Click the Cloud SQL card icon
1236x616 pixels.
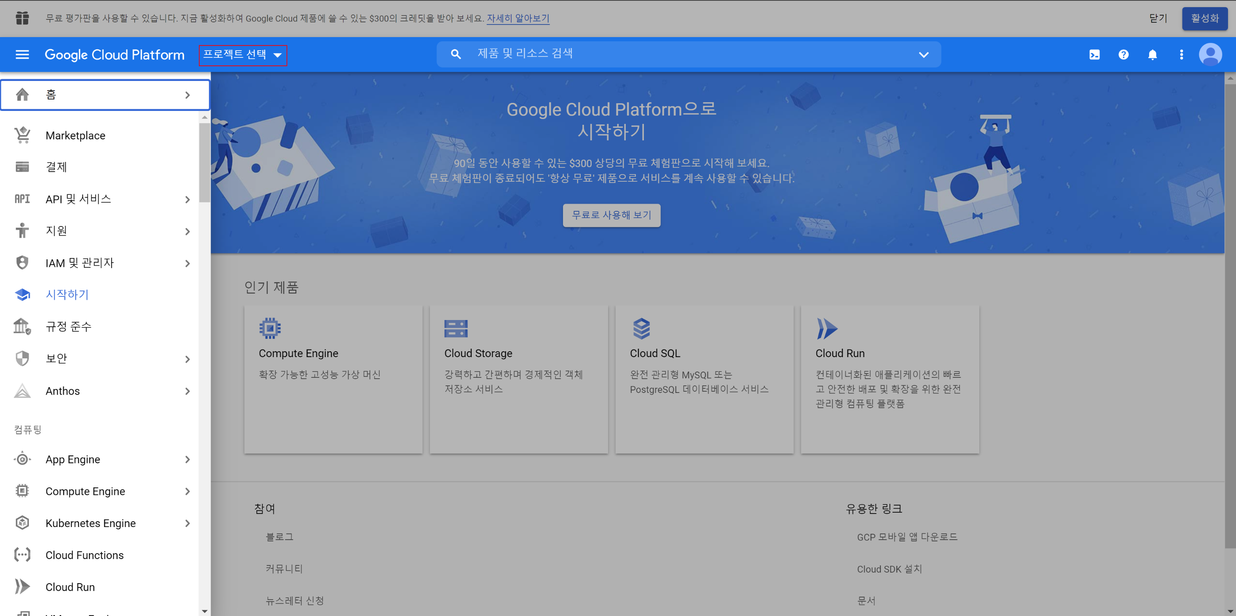click(x=641, y=328)
